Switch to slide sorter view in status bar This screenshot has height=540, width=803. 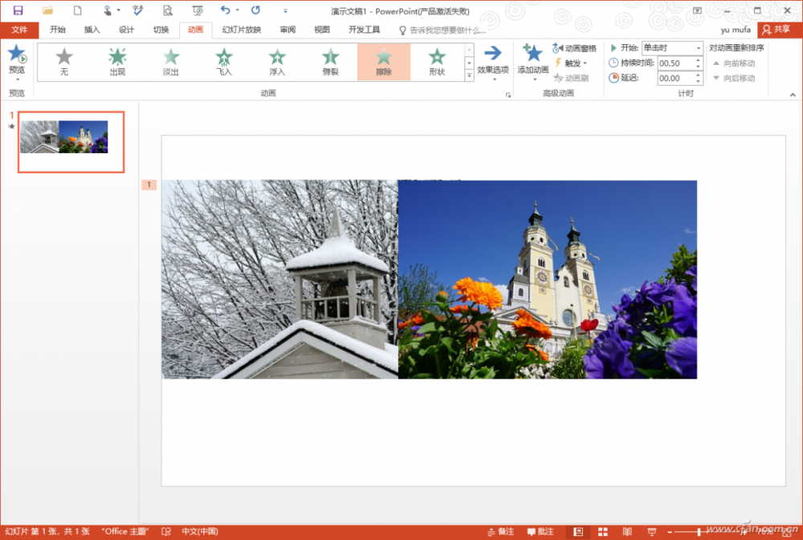(602, 532)
